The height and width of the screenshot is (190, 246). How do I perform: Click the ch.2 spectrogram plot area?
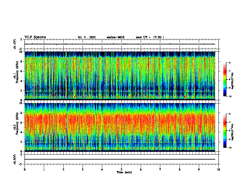120,127
